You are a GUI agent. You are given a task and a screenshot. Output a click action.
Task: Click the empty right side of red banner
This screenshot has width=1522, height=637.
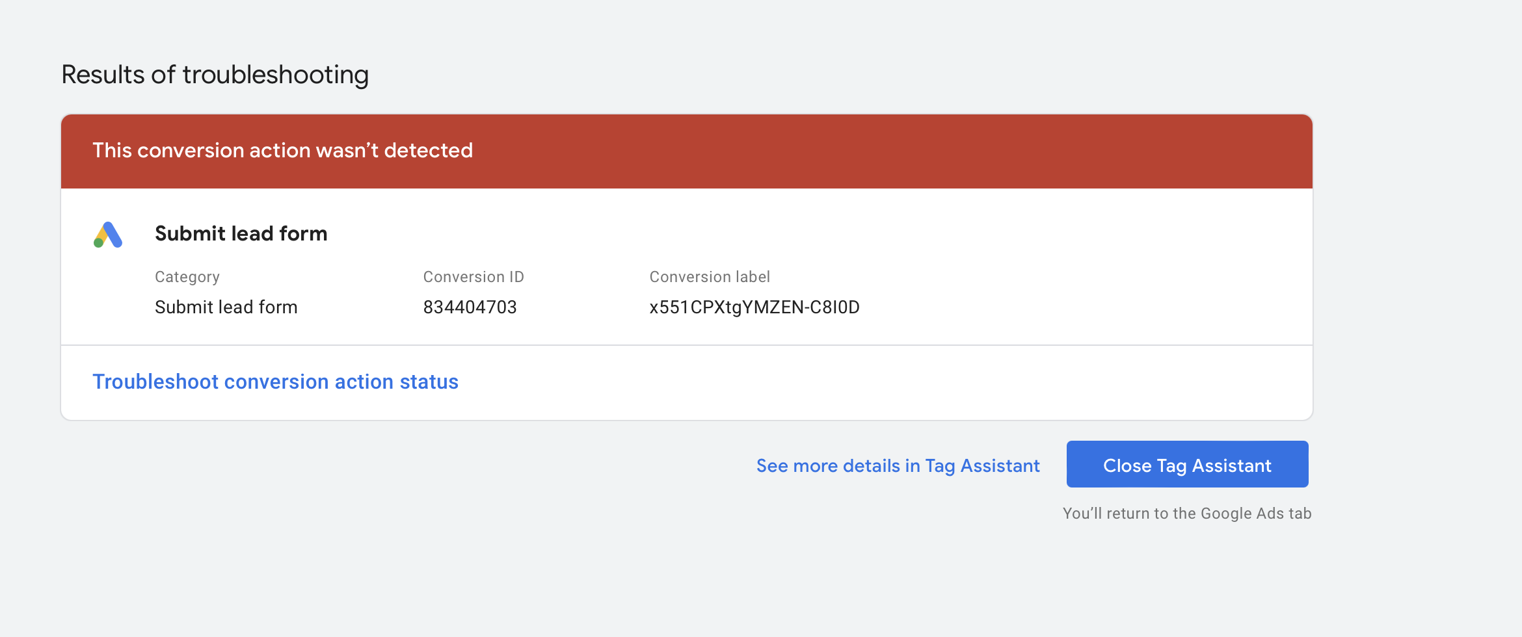[x=911, y=151]
